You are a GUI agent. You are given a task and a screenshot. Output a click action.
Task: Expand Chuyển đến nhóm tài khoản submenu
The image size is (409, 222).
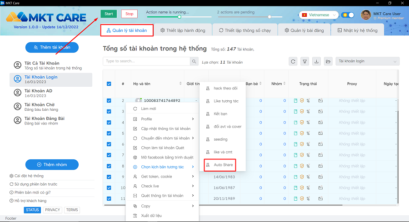pos(193,138)
